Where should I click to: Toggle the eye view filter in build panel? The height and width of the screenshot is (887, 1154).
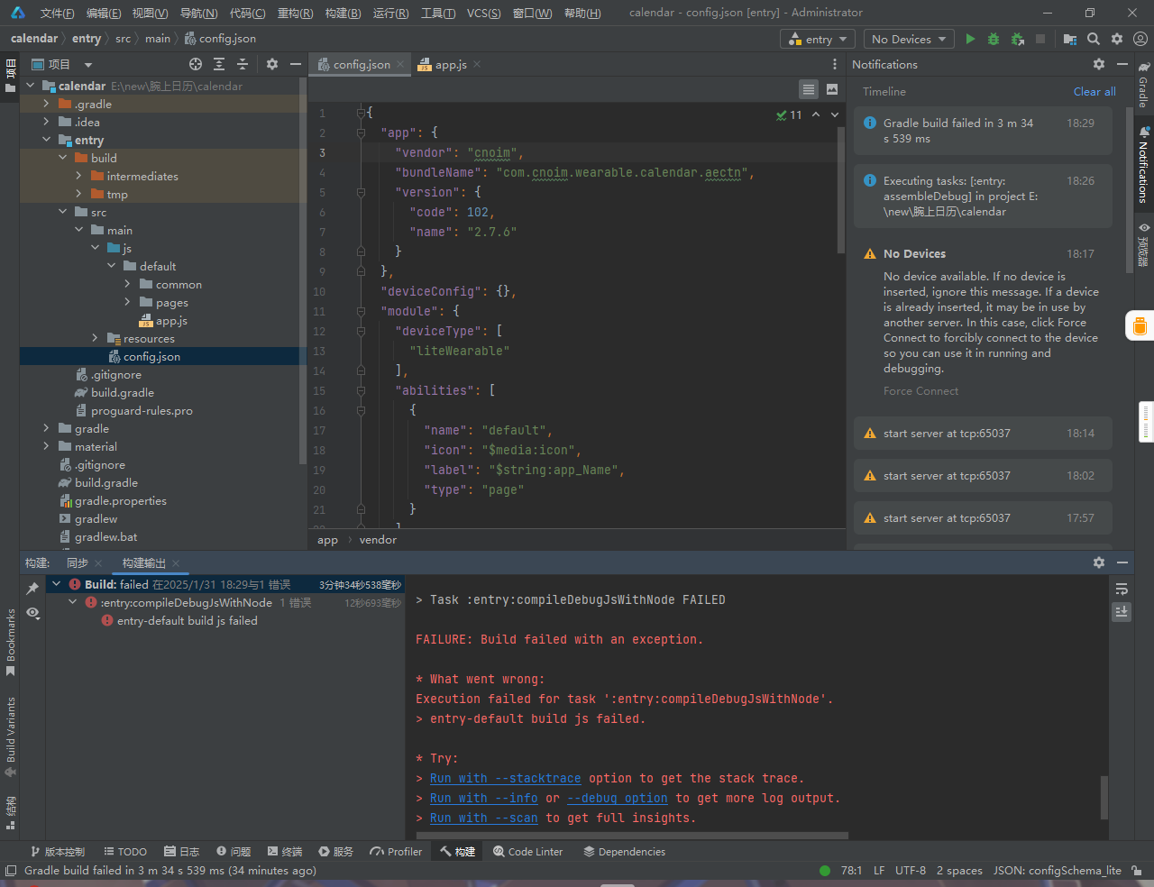32,613
